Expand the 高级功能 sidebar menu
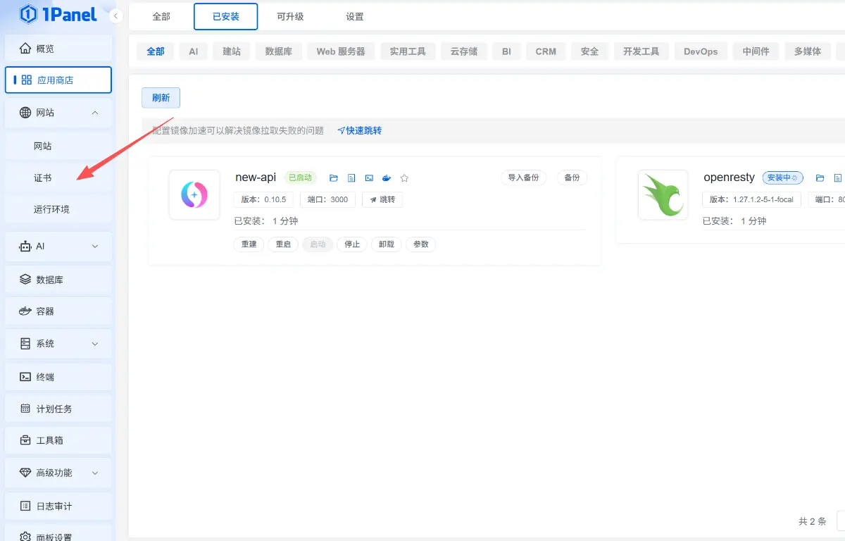This screenshot has width=845, height=541. coord(58,472)
